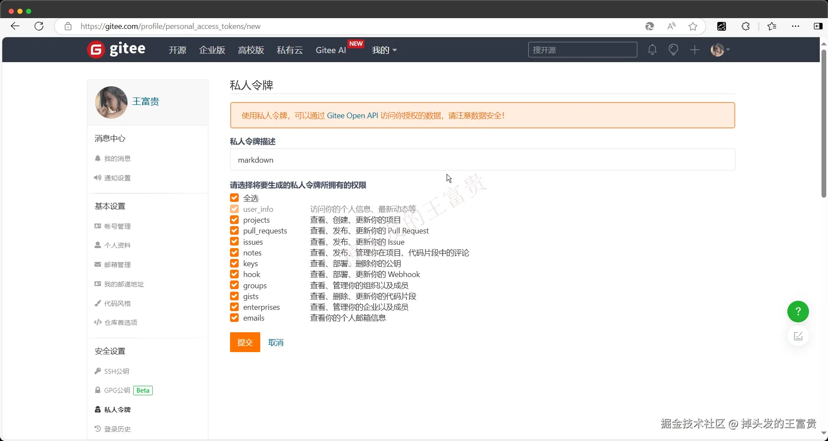Click the page vertical scrollbar thumb
Viewport: 828px width, 441px height.
click(x=824, y=124)
